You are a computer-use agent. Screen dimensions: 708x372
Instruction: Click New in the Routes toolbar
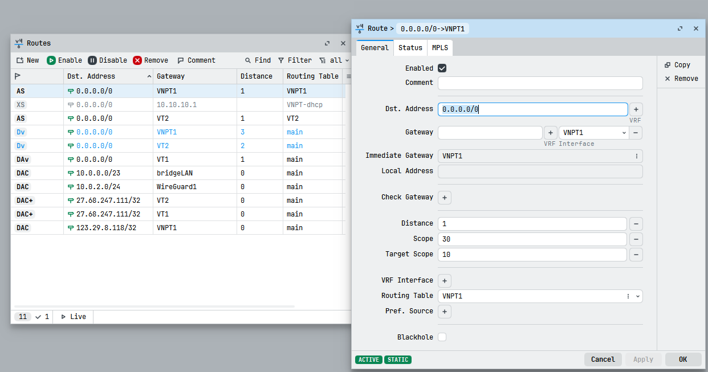coord(27,60)
